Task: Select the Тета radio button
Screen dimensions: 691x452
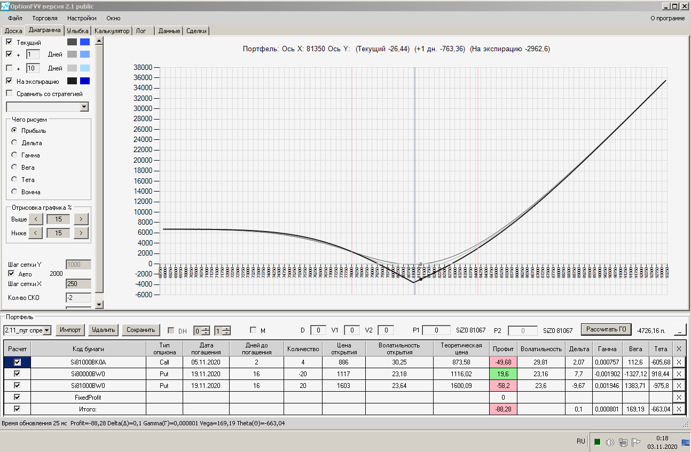Action: pos(14,179)
